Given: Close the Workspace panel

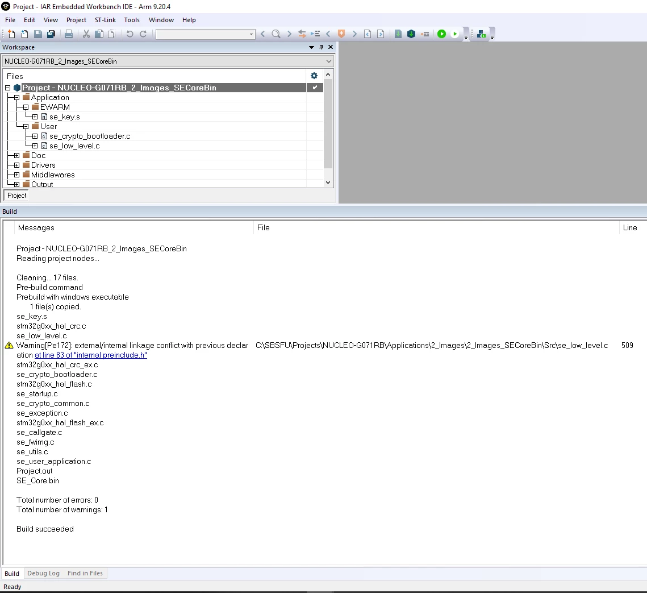Looking at the screenshot, I should tap(331, 47).
